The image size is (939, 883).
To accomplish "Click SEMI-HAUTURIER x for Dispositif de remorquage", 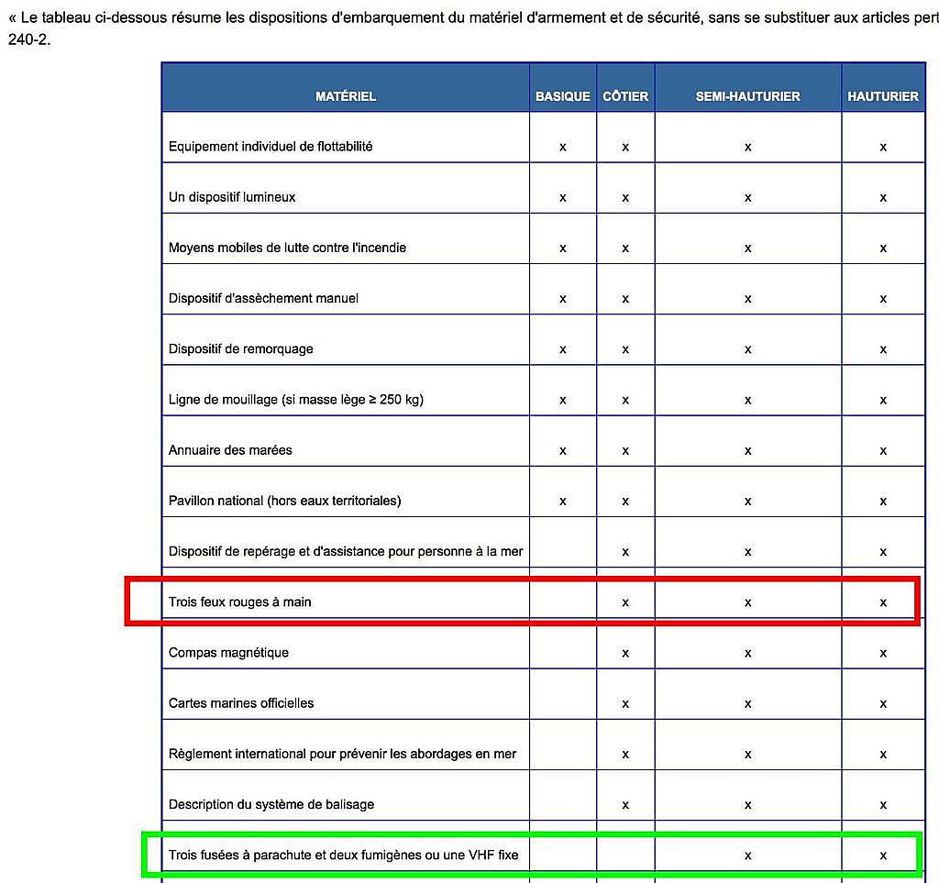I will coord(748,349).
